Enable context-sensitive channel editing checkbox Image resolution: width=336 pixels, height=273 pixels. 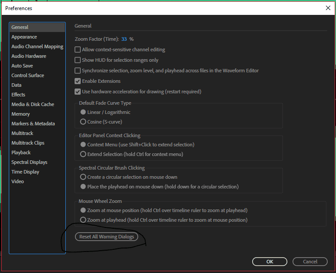coord(78,50)
